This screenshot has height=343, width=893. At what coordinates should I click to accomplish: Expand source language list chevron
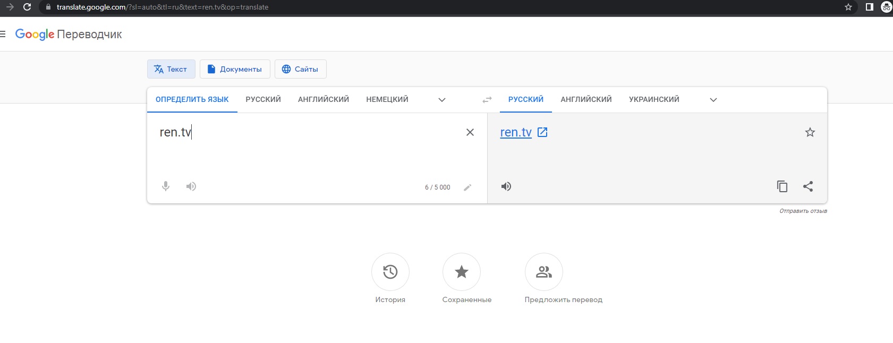point(441,100)
